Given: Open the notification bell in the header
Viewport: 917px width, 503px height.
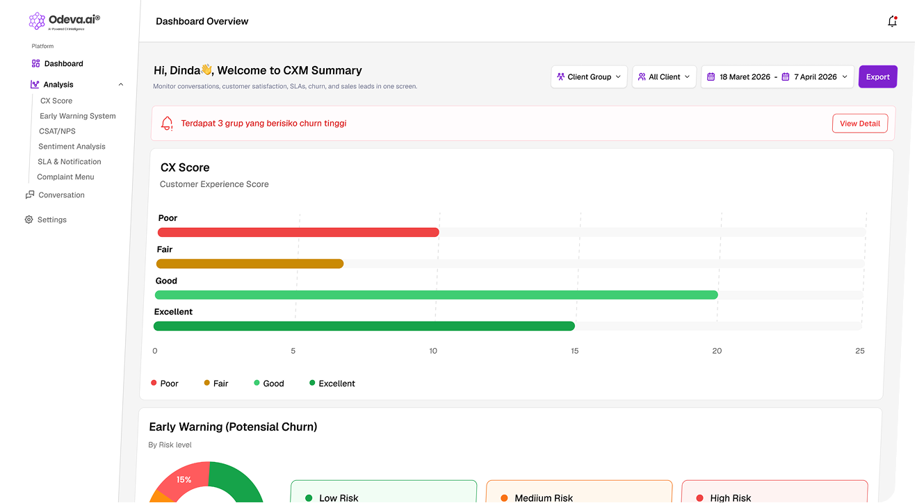Looking at the screenshot, I should (893, 22).
